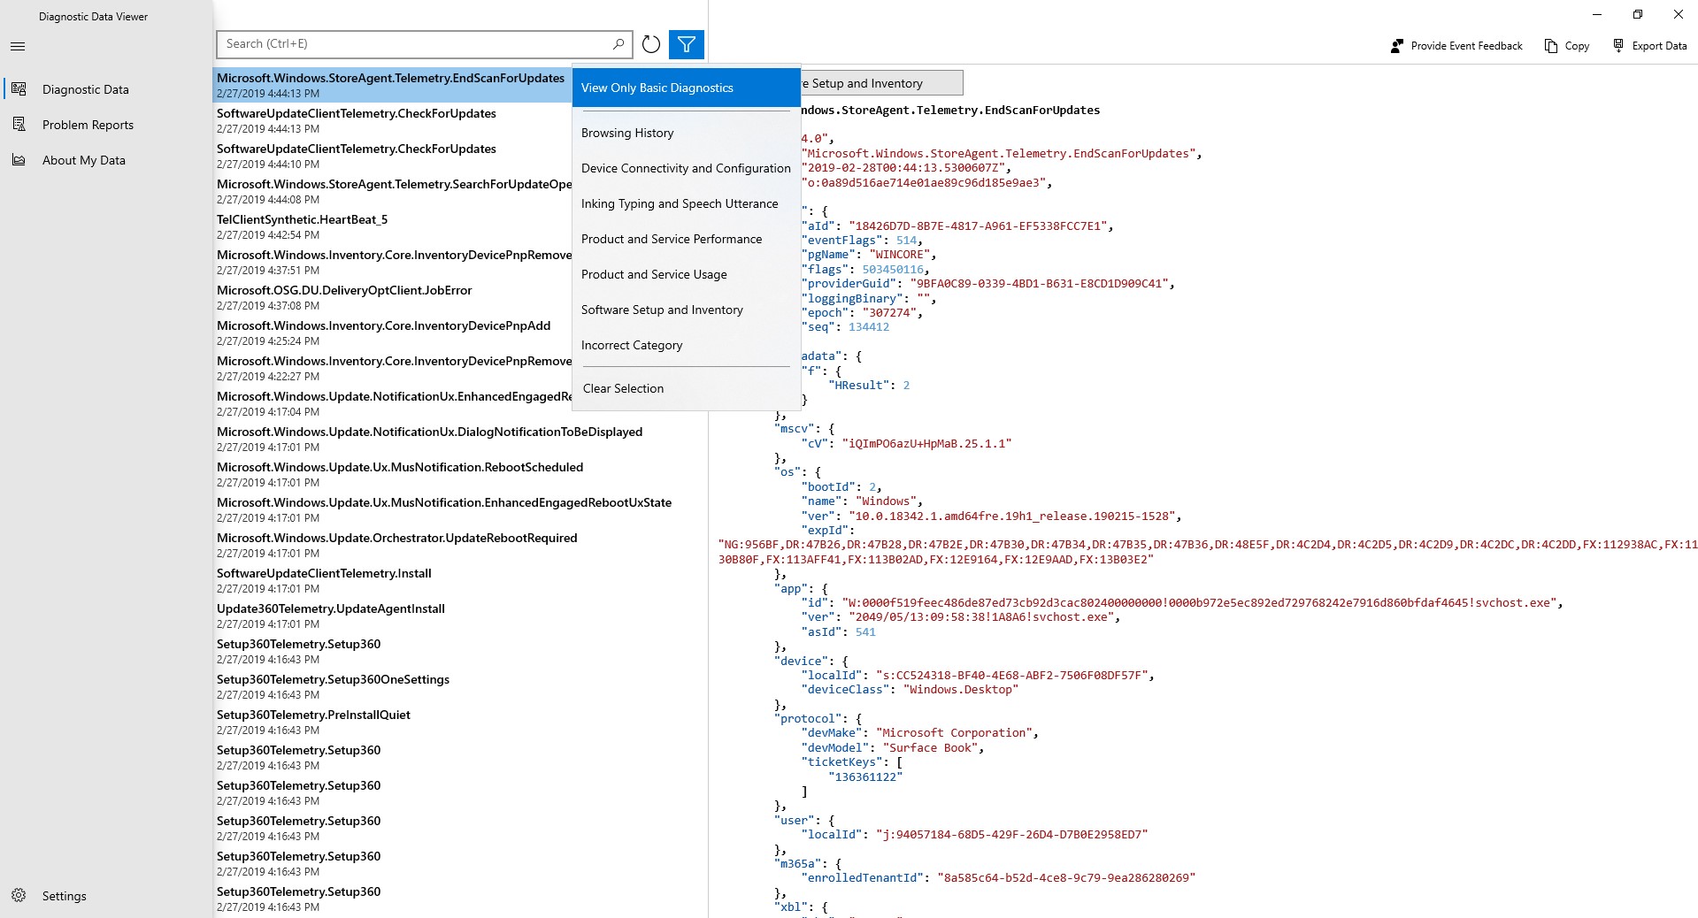This screenshot has height=918, width=1698.
Task: Open the navigation menu with the hamburger icon
Action: tap(18, 46)
